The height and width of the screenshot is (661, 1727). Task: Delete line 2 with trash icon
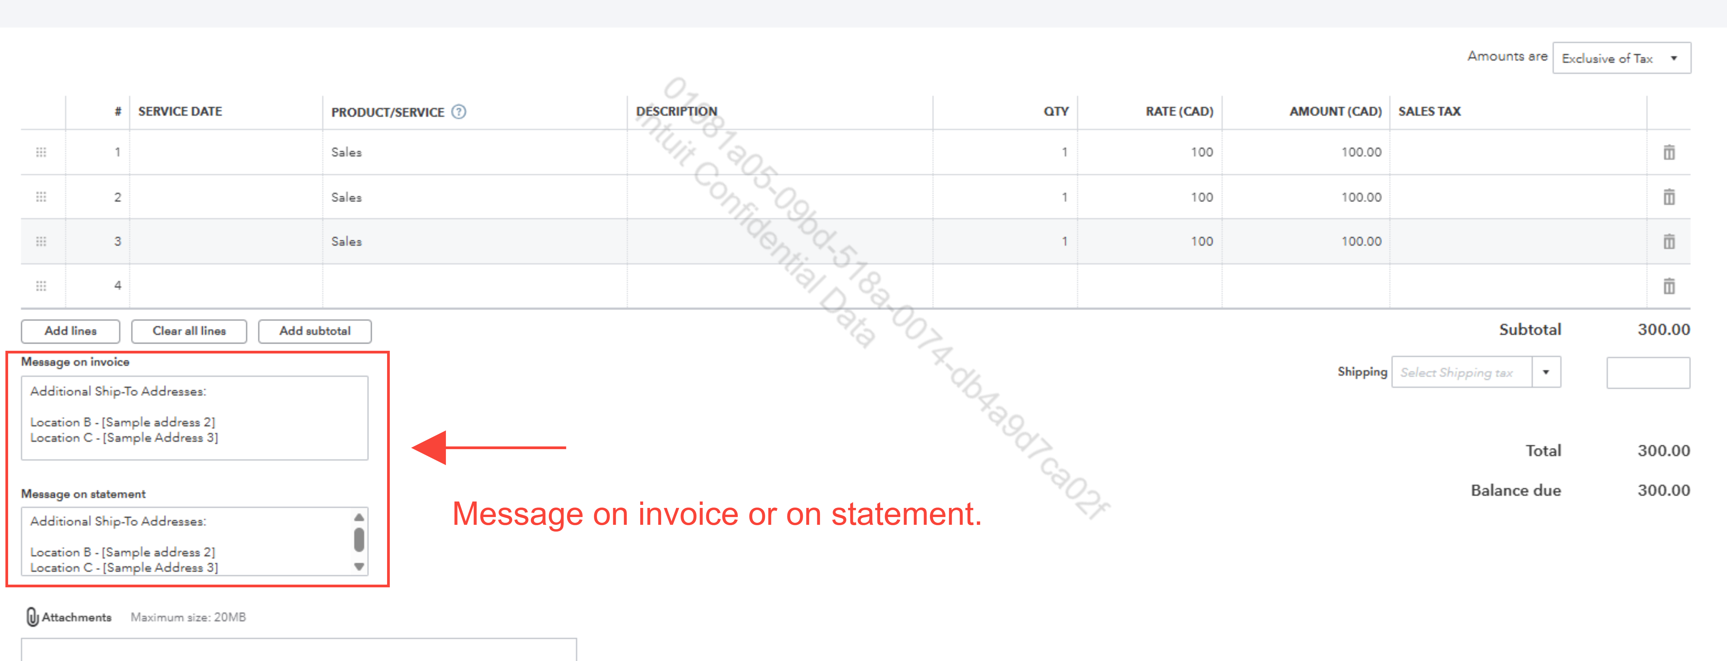point(1669,197)
